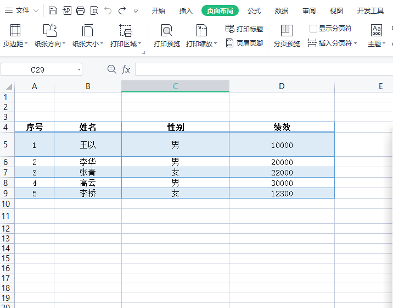
Task: Click cell containing 高云
Action: click(x=88, y=183)
